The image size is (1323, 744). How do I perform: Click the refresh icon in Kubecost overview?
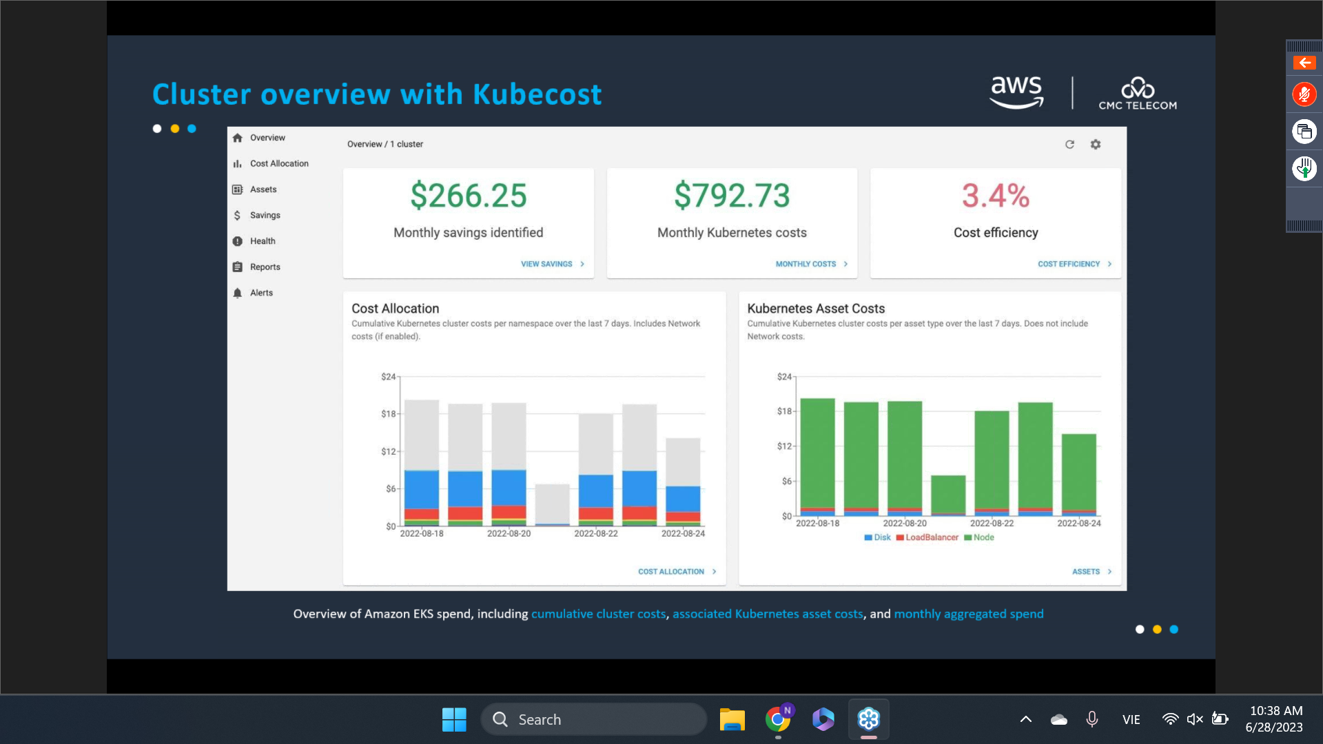pyautogui.click(x=1069, y=145)
